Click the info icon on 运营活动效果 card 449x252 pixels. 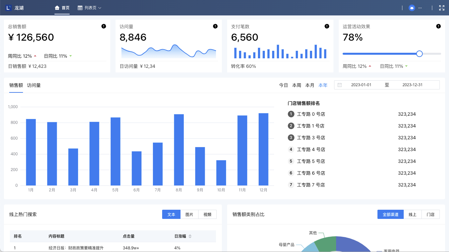438,26
